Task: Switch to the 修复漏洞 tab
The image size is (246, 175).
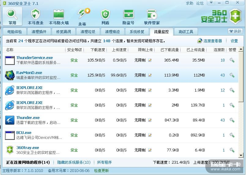Action: (63, 32)
